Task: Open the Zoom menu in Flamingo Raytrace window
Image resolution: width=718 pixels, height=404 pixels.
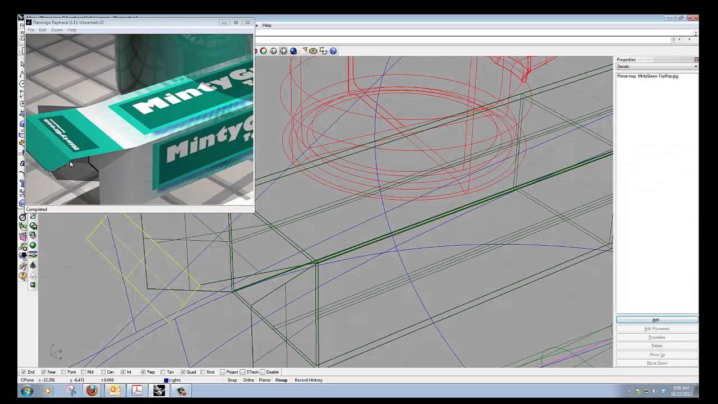Action: coord(57,30)
